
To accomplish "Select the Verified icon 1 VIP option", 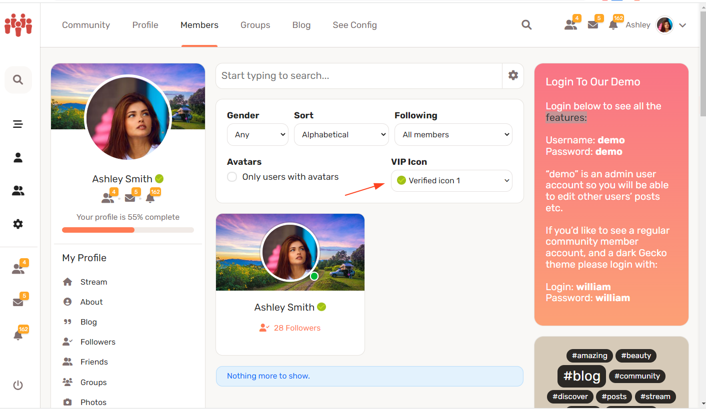I will pyautogui.click(x=451, y=180).
